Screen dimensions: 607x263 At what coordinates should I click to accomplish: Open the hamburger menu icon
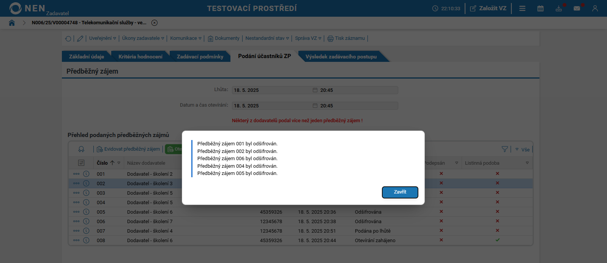click(x=522, y=8)
